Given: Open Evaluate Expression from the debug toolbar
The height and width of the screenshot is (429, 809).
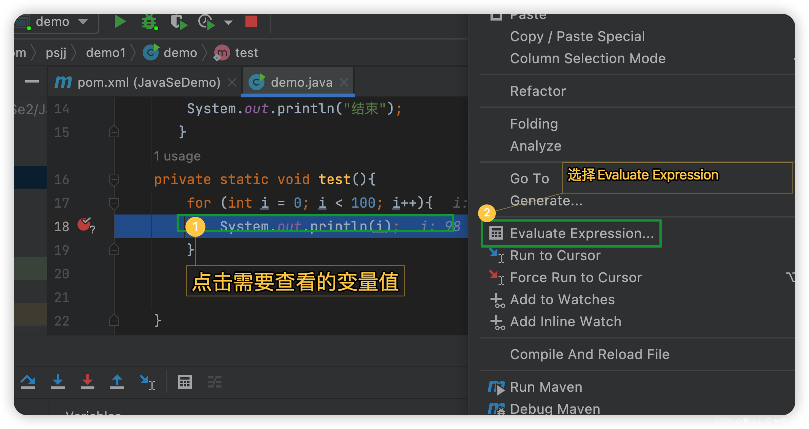Looking at the screenshot, I should [185, 382].
